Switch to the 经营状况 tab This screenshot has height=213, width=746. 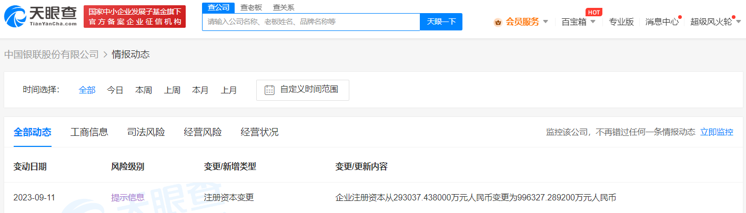tap(260, 132)
